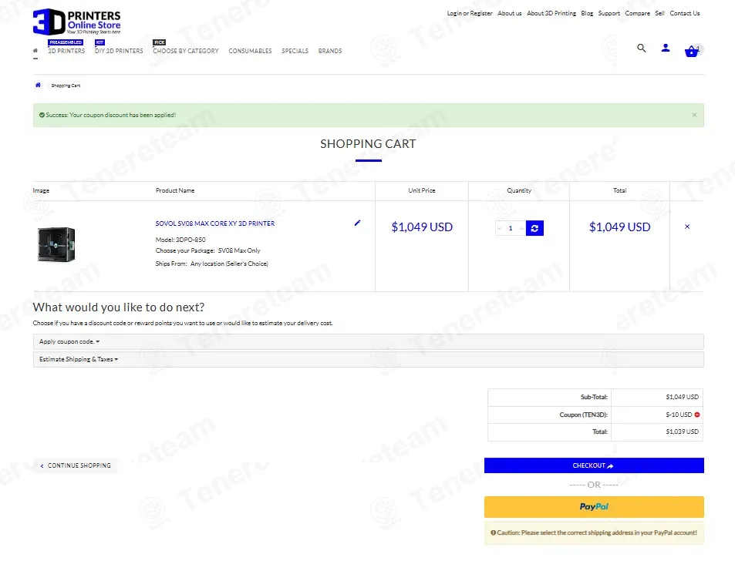Edit Sovol SV08 product options pencil icon
The image size is (735, 571).
pyautogui.click(x=357, y=223)
